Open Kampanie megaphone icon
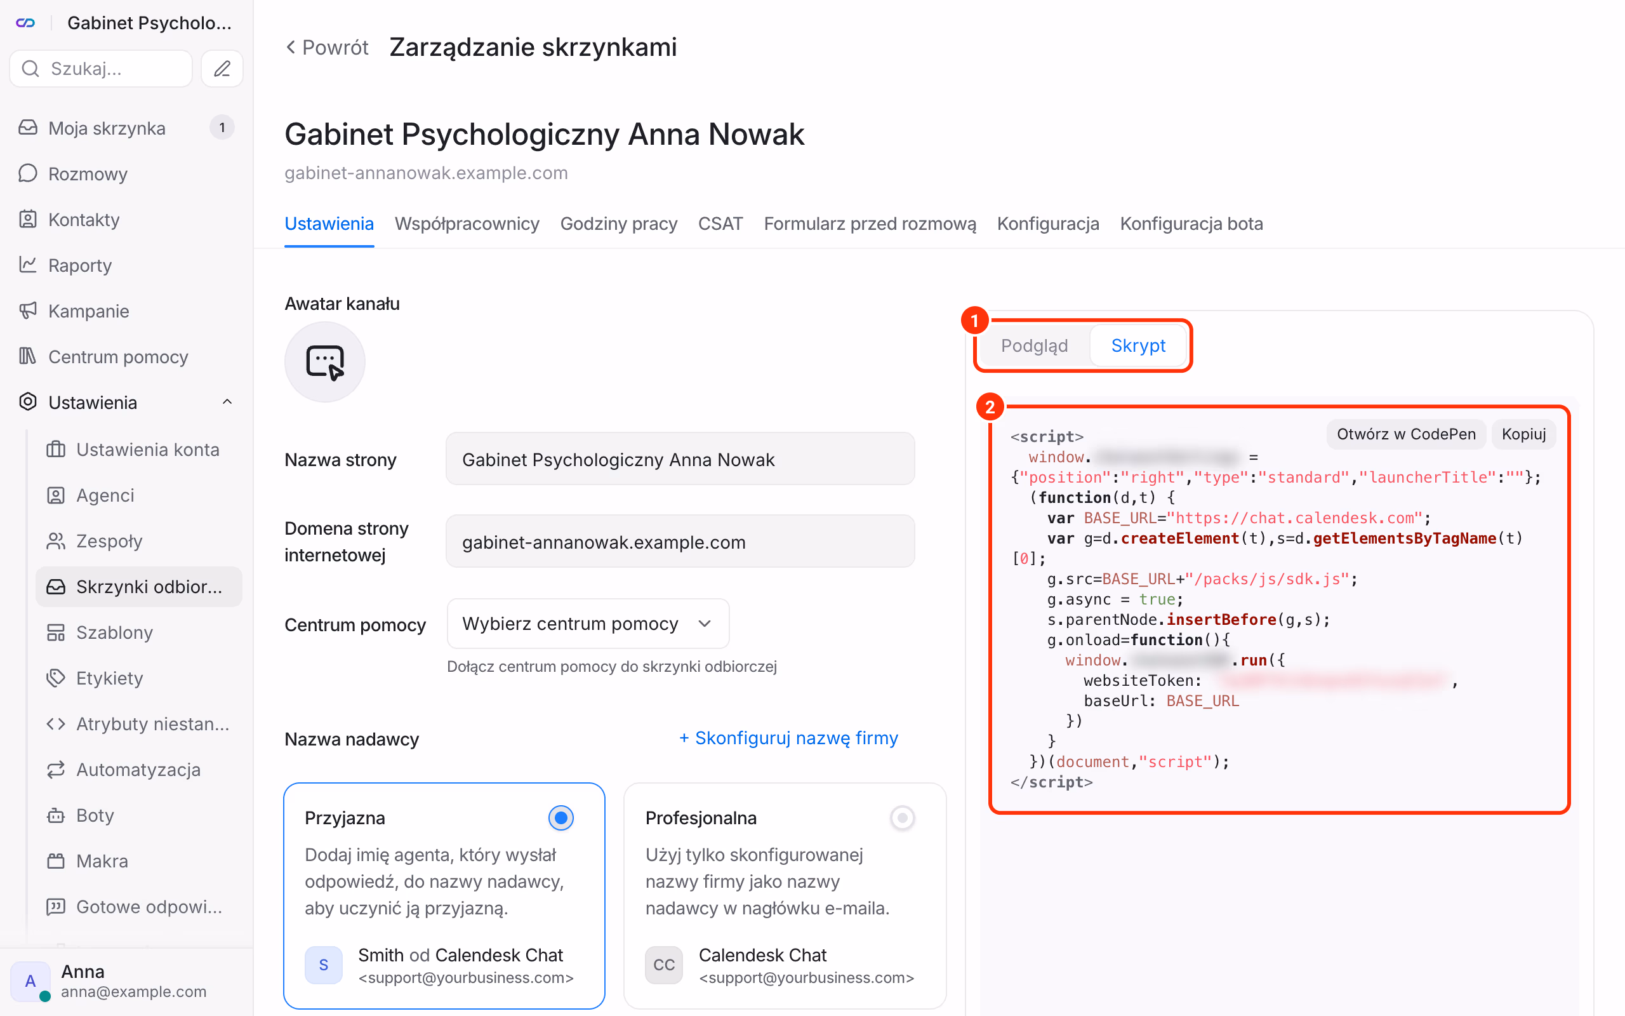1625x1016 pixels. click(x=27, y=311)
